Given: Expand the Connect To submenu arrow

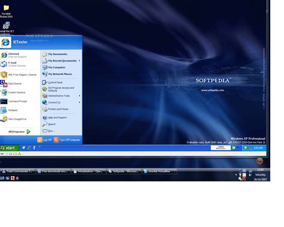Looking at the screenshot, I should click(x=80, y=102).
